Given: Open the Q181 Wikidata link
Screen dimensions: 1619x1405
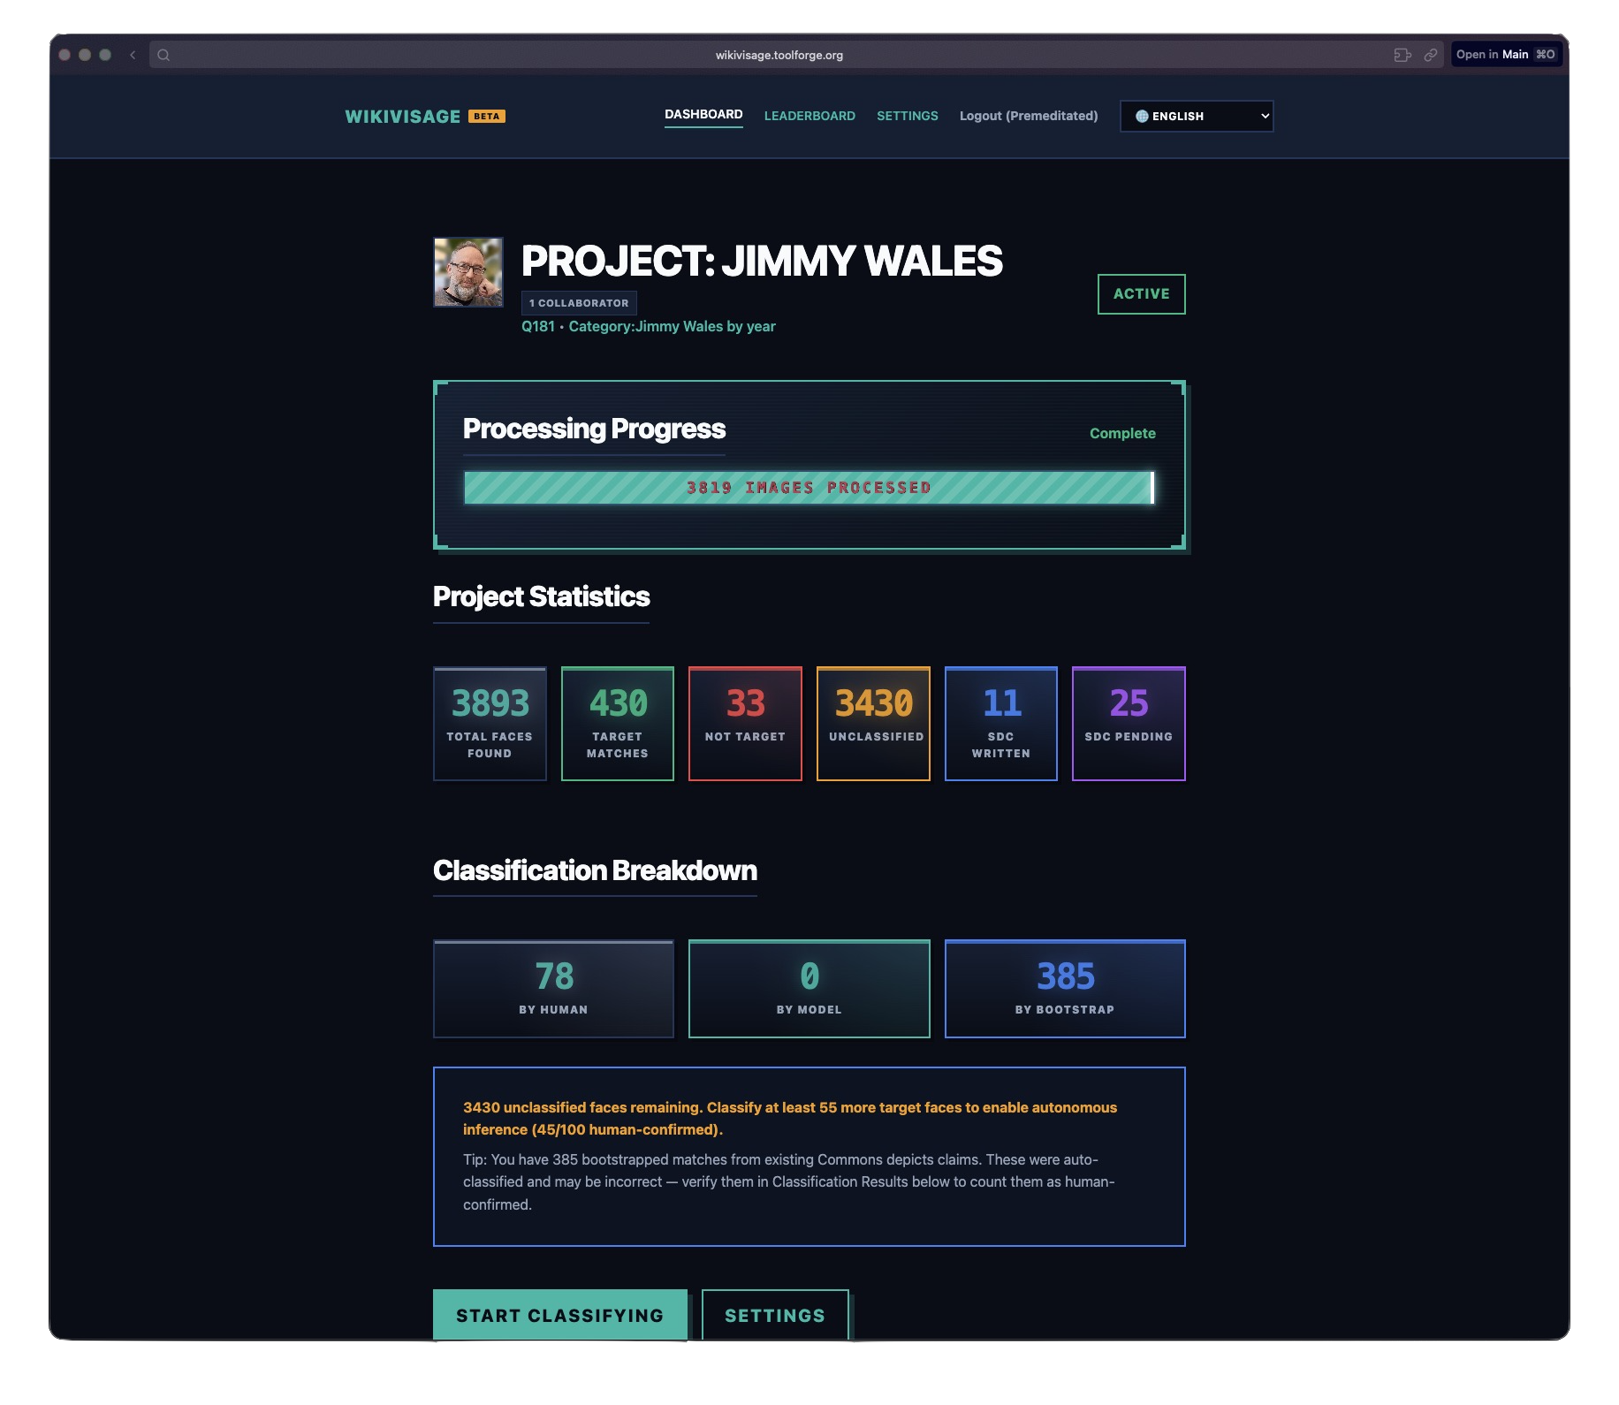Looking at the screenshot, I should pyautogui.click(x=538, y=326).
